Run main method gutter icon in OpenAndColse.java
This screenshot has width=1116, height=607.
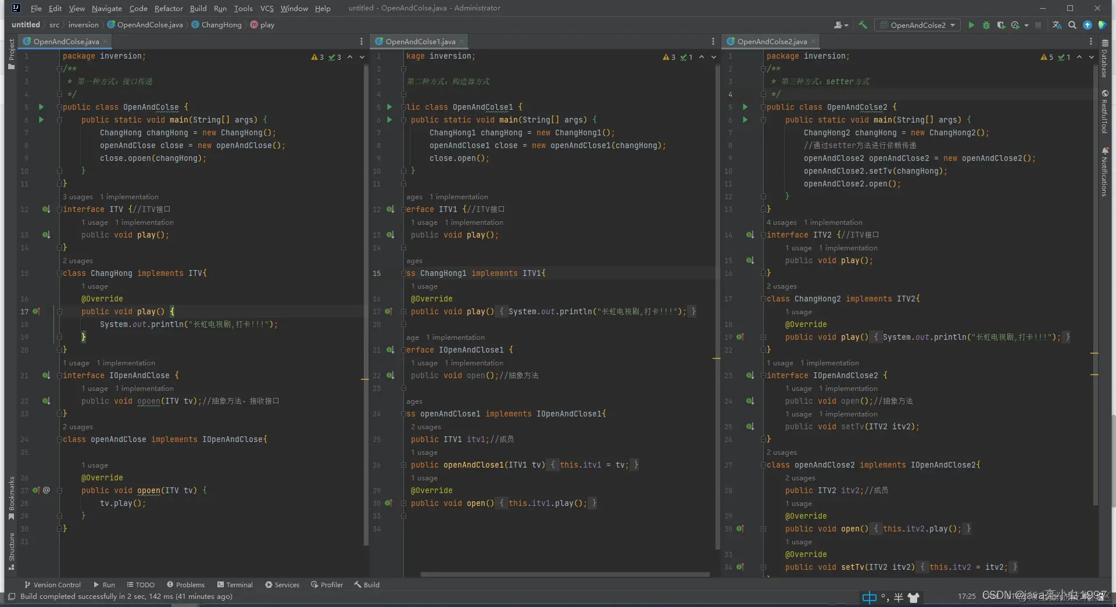41,120
